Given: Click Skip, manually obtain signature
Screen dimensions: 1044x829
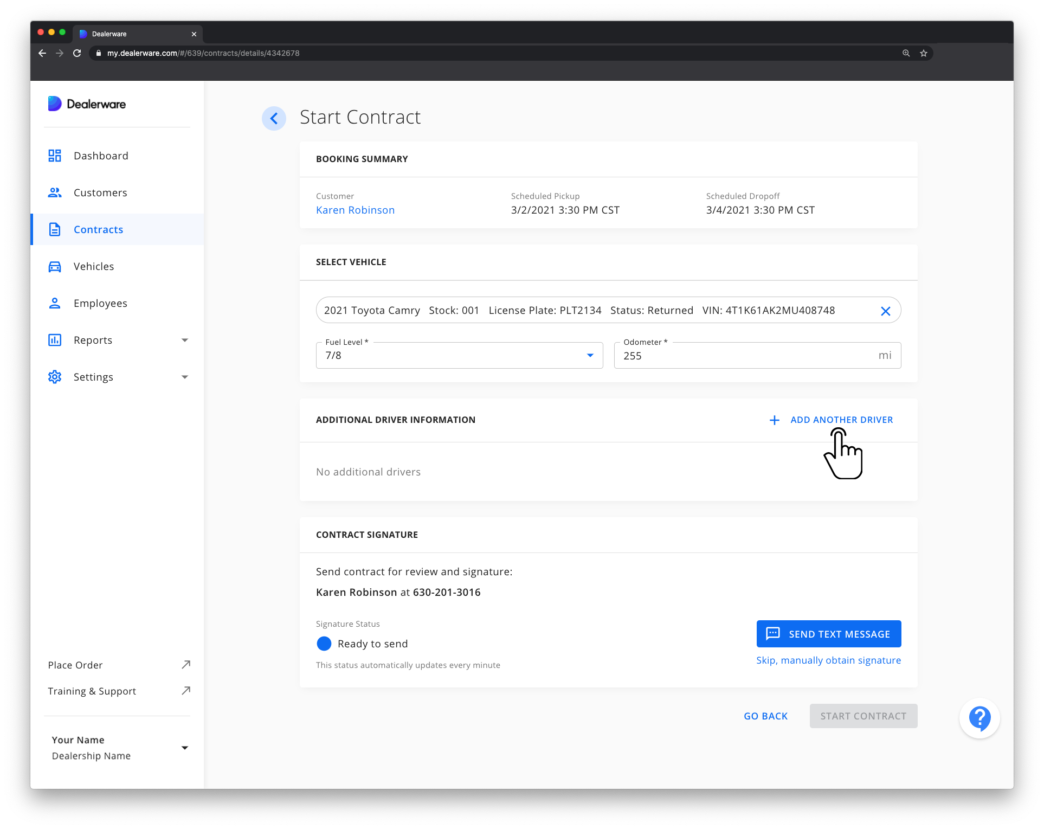Looking at the screenshot, I should [x=828, y=660].
